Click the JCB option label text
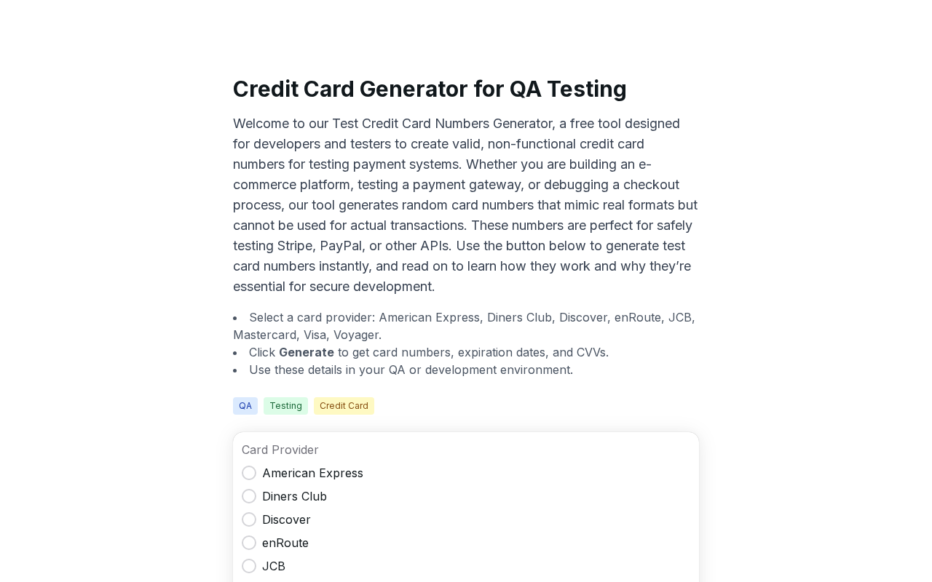This screenshot has height=582, width=932. pyautogui.click(x=274, y=566)
